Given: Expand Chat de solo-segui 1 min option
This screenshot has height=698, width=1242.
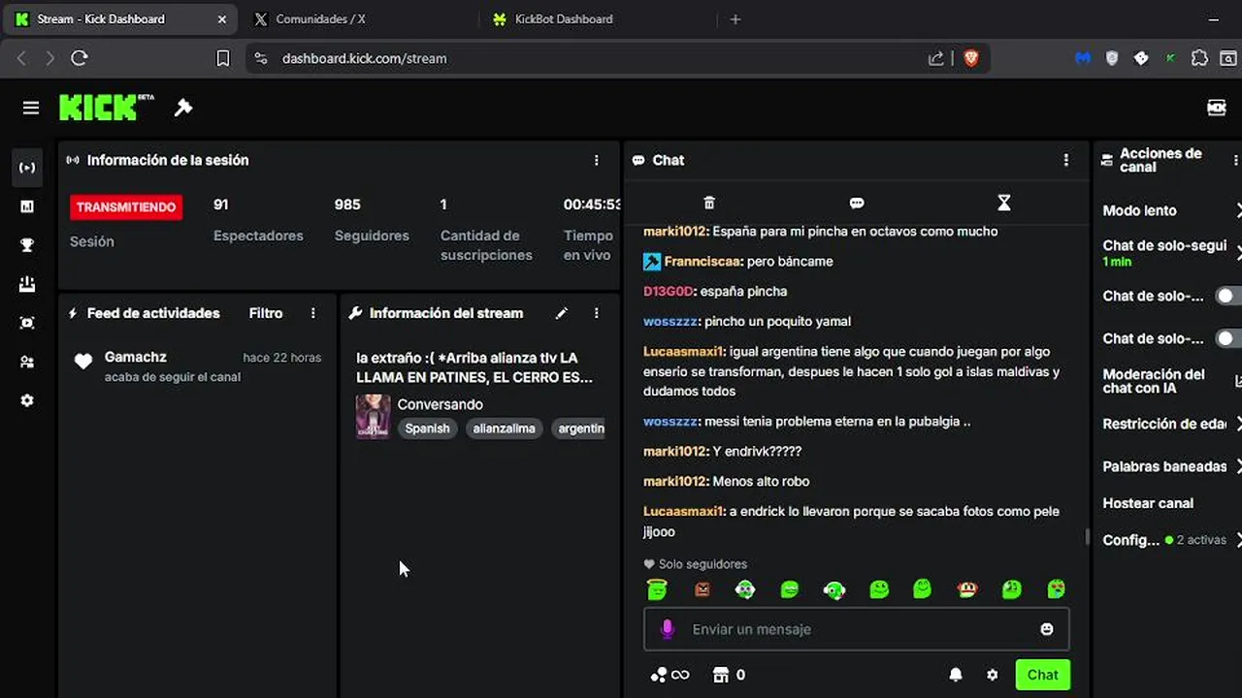Looking at the screenshot, I should [x=1172, y=253].
